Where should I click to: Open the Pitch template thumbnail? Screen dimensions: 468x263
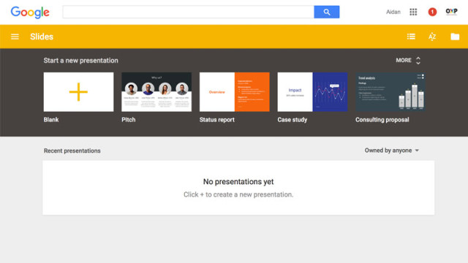pos(156,92)
